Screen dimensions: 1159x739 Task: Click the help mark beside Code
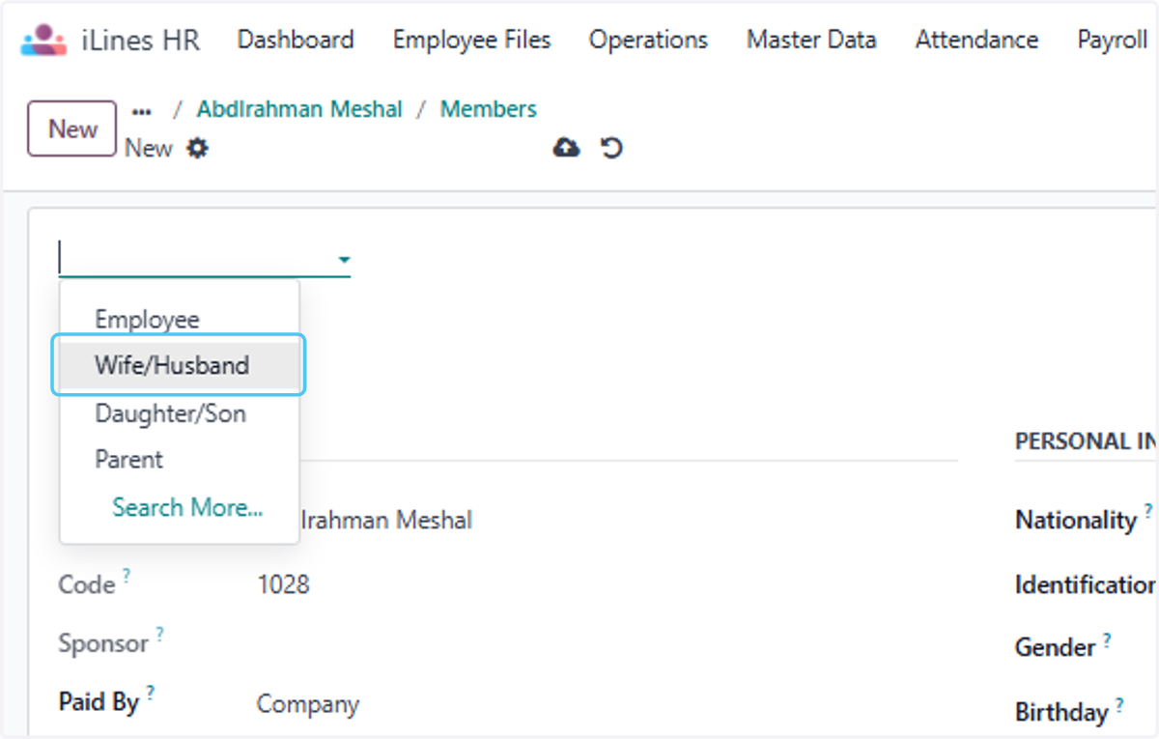click(x=127, y=576)
